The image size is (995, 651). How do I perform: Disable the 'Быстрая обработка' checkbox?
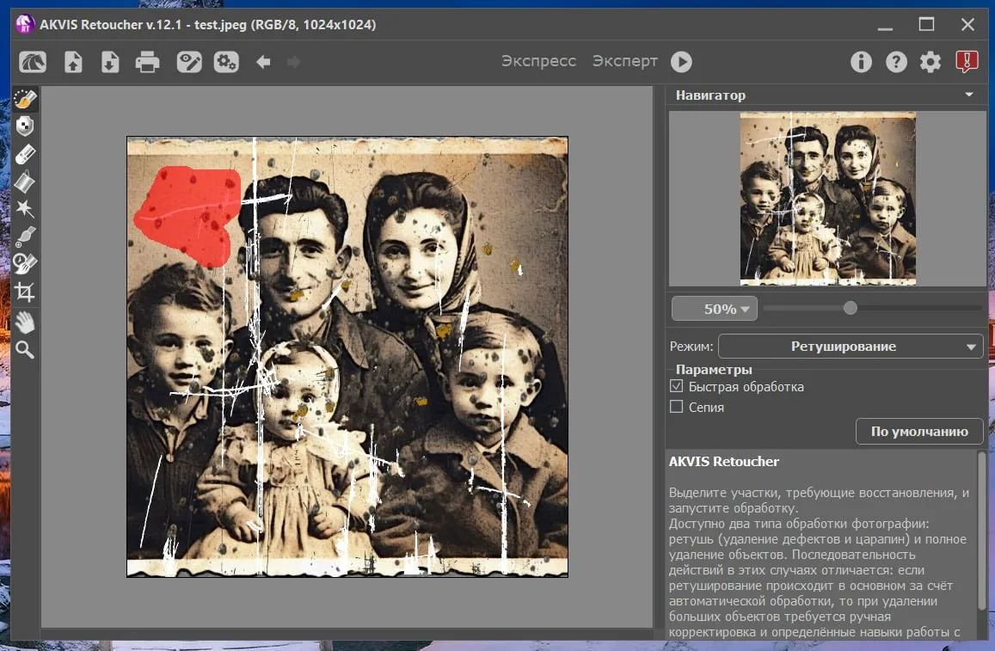point(676,386)
